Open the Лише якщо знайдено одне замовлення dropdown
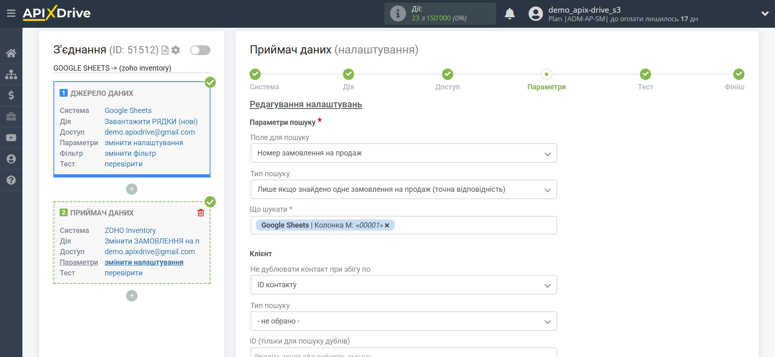The width and height of the screenshot is (775, 357). coord(404,189)
